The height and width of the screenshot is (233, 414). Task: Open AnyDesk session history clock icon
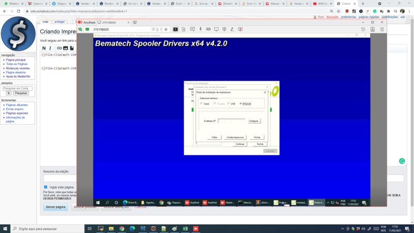(363, 30)
